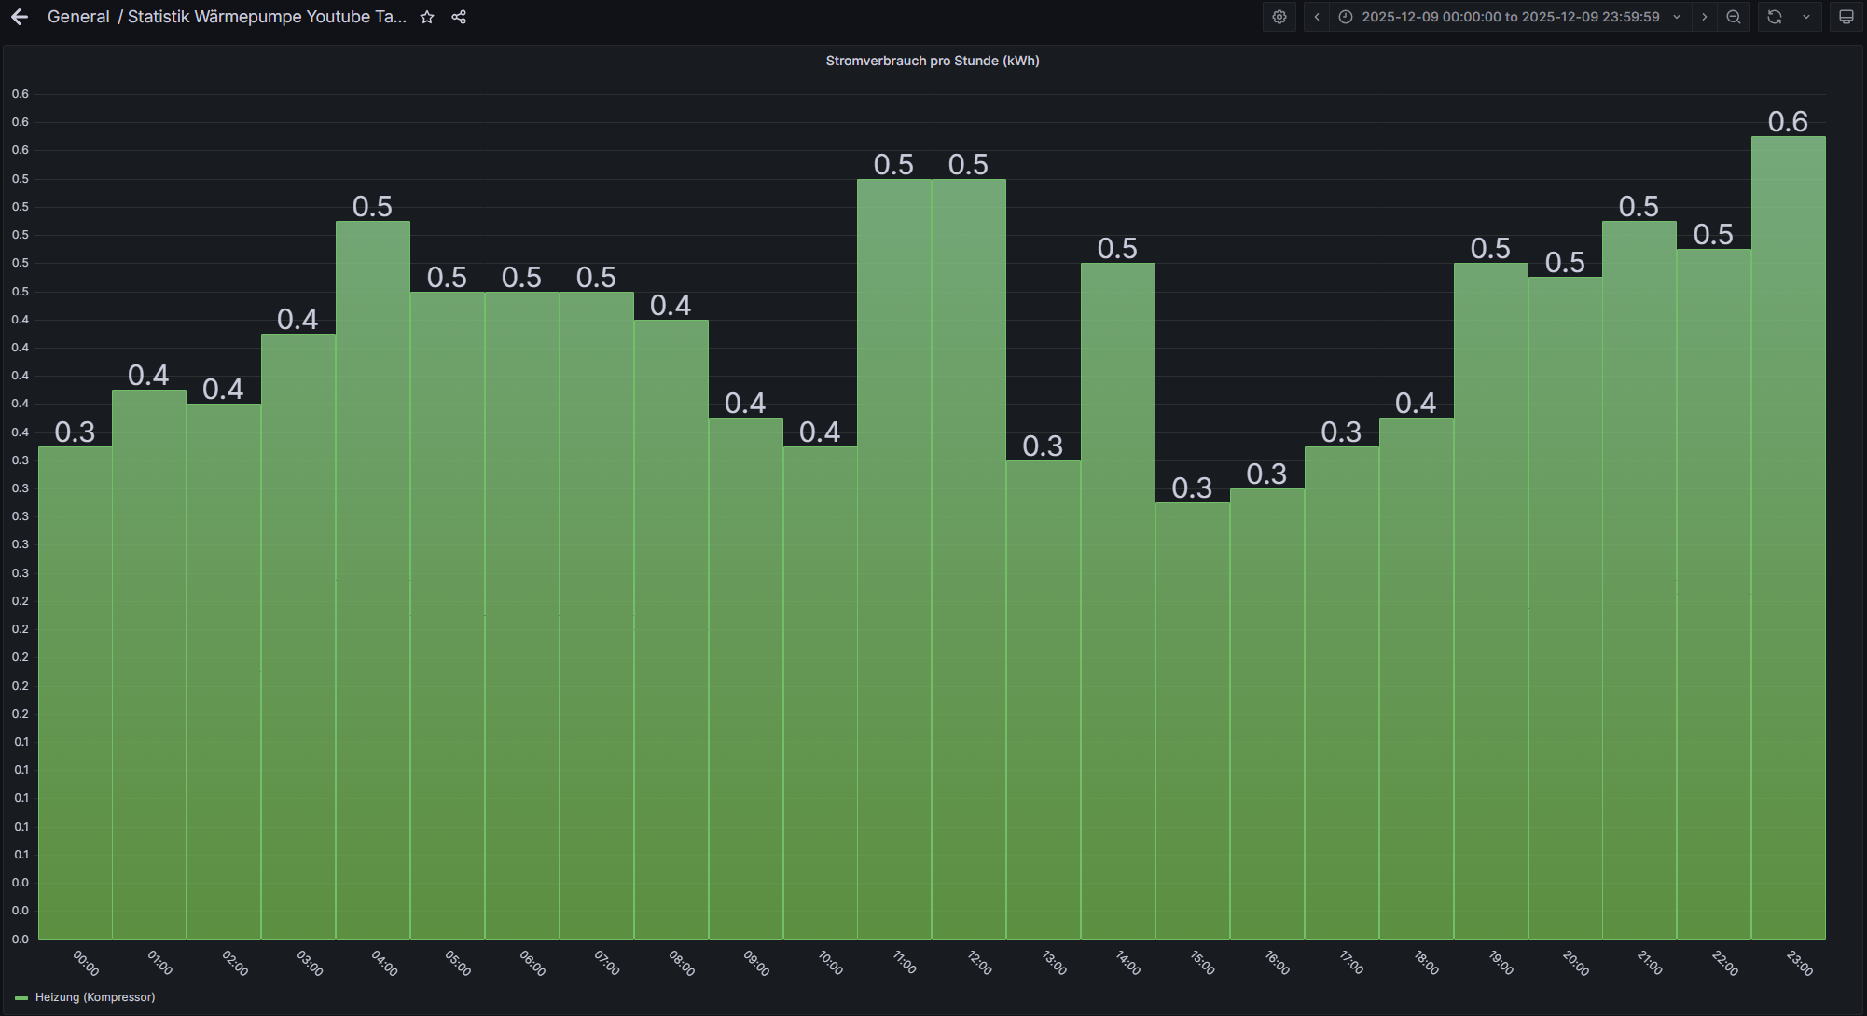
Task: Click the 11:00 bar in chart
Action: pos(893,559)
